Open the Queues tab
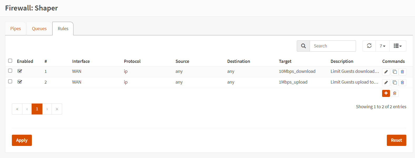The height and width of the screenshot is (158, 415). click(39, 29)
